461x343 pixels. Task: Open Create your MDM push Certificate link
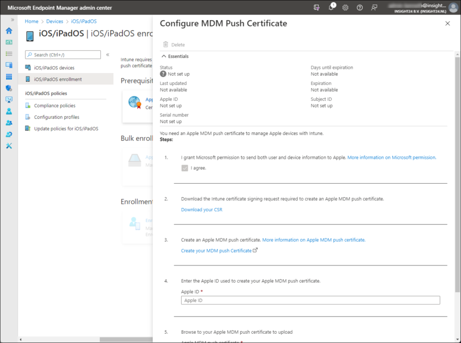pos(216,251)
